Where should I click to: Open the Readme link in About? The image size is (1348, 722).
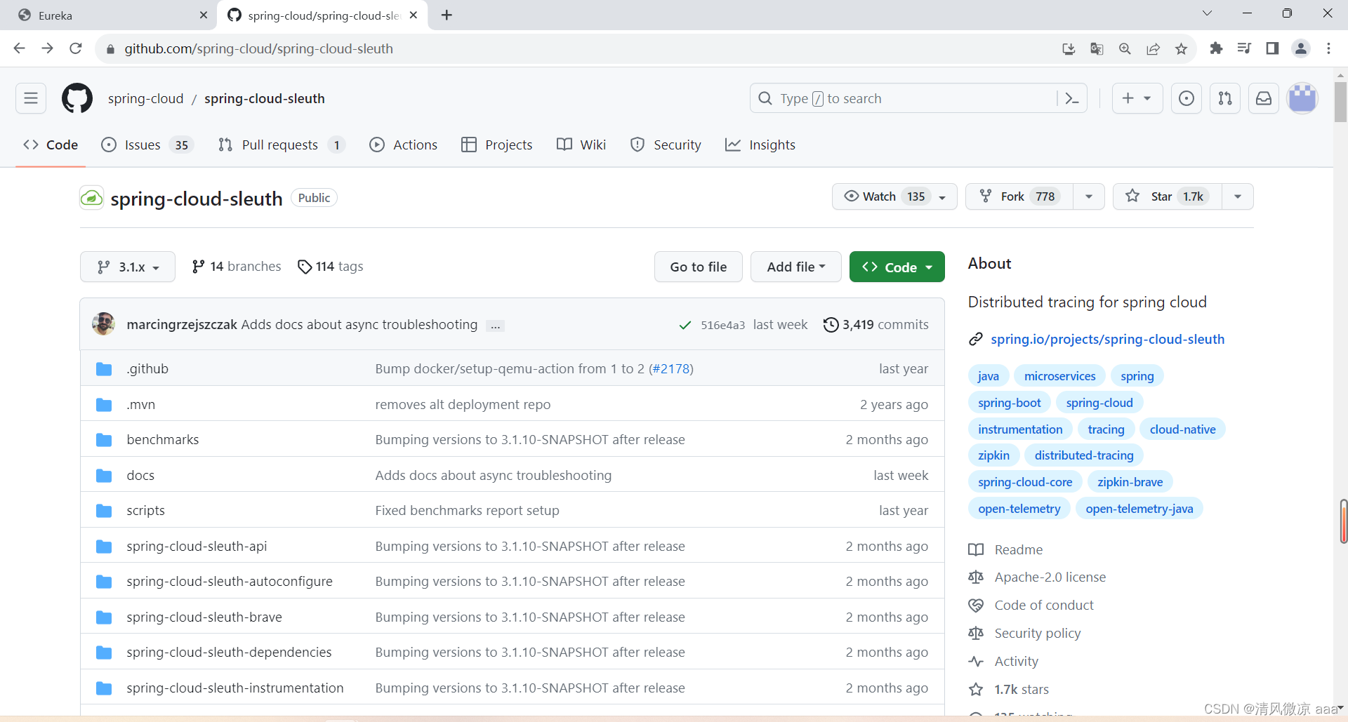tap(1019, 550)
